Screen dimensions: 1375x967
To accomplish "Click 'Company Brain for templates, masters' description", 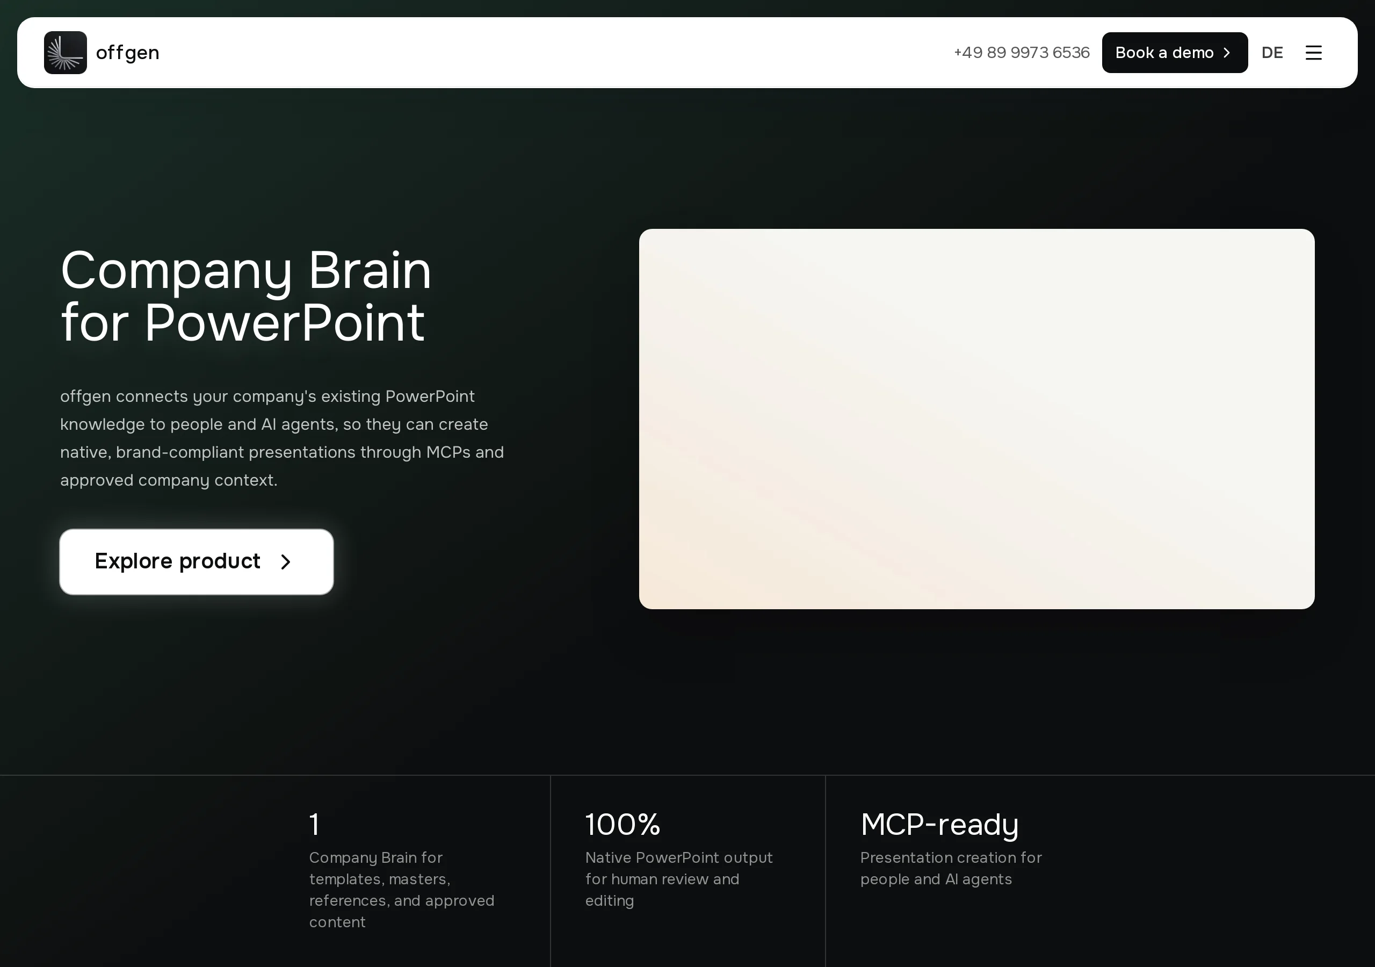I will point(402,890).
